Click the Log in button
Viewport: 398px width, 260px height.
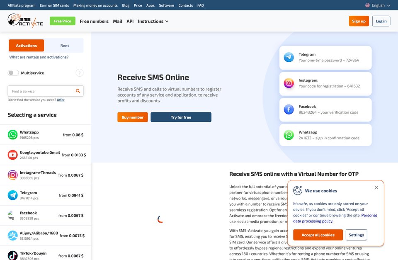coord(381,21)
